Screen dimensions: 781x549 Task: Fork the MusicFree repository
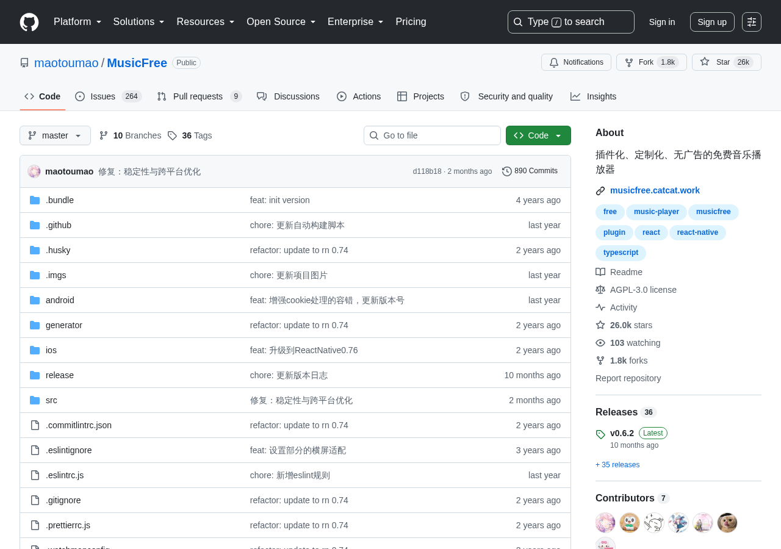[651, 62]
